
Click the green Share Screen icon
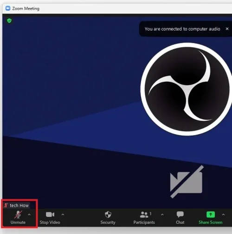coord(211,215)
